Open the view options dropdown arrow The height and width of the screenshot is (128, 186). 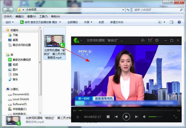(164, 22)
